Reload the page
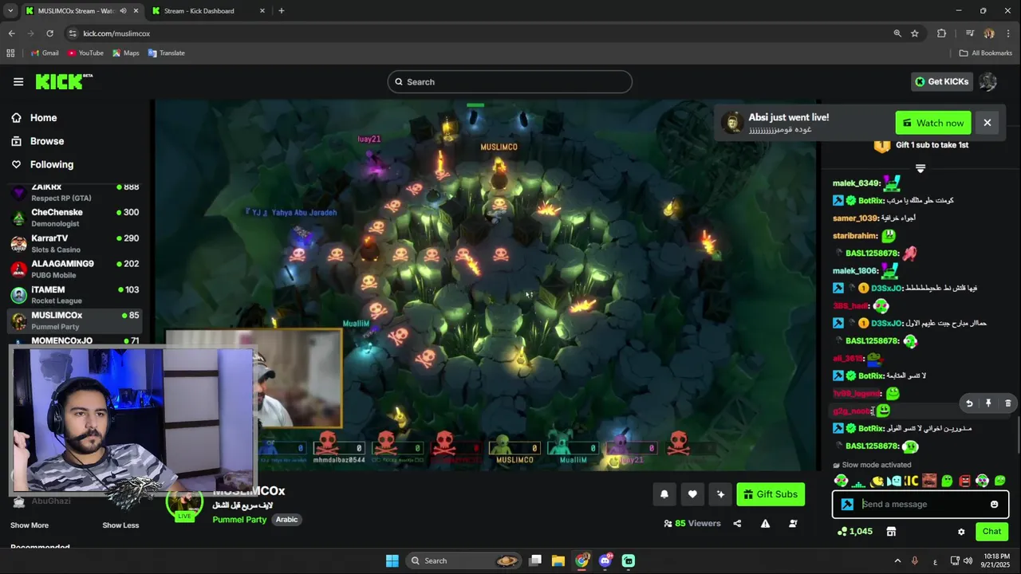Screen dimensions: 1021x574 coord(49,33)
